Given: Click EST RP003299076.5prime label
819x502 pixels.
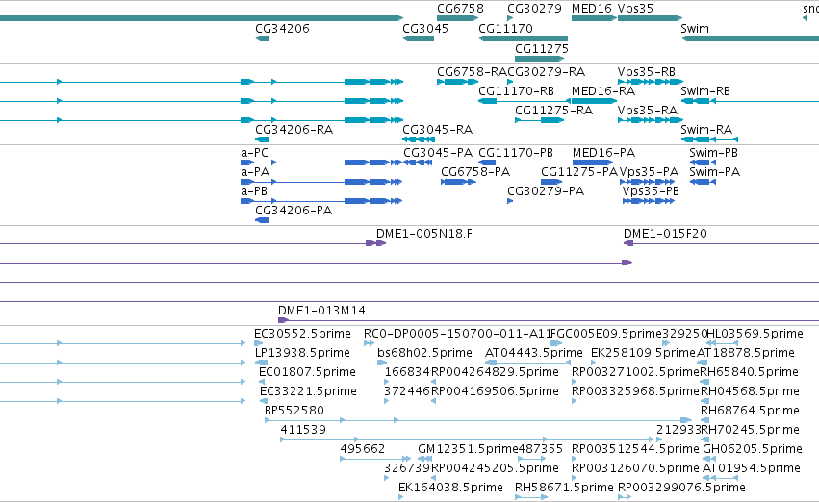Looking at the screenshot, I should tap(681, 489).
